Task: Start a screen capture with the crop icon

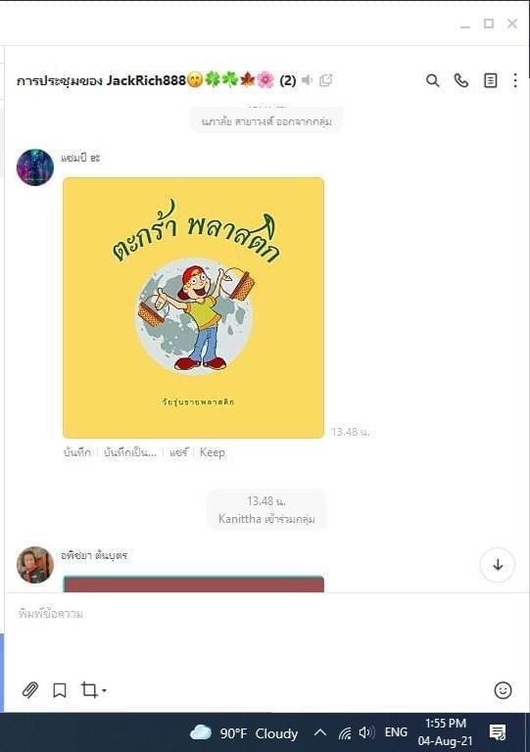Action: (89, 689)
